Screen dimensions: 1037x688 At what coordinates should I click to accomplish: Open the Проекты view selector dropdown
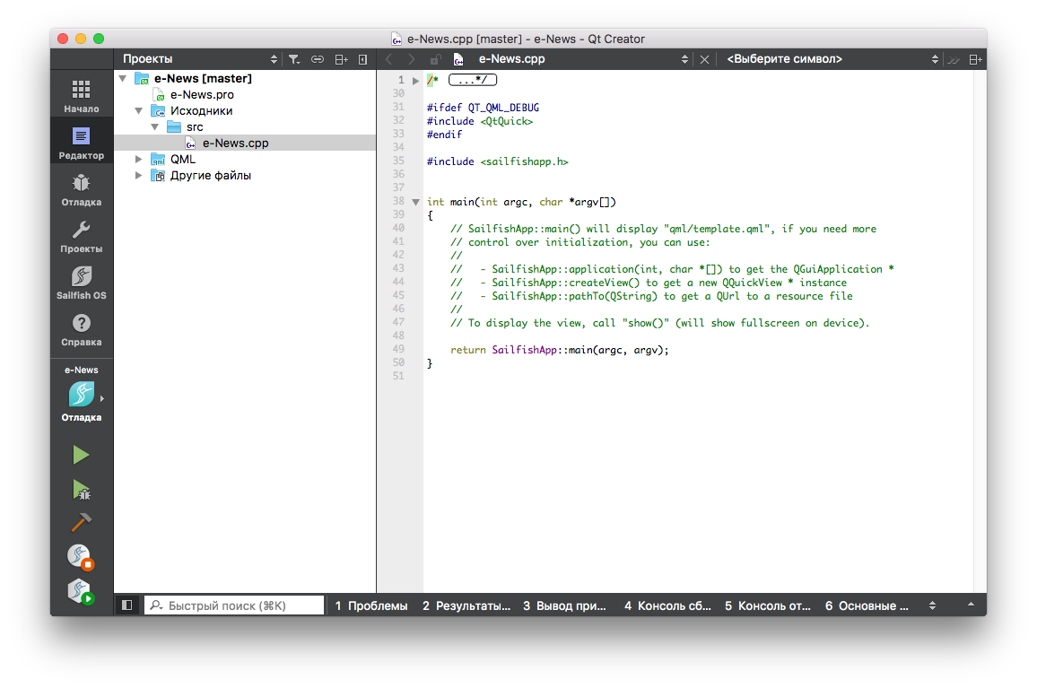[x=200, y=59]
